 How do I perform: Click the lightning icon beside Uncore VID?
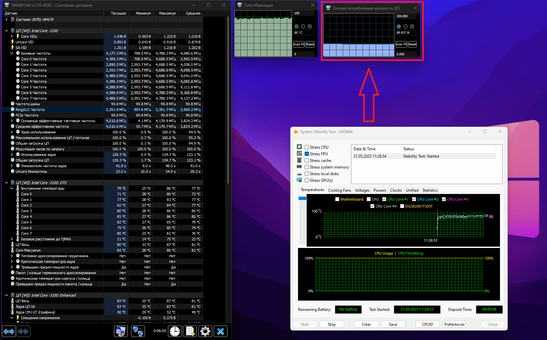coord(13,42)
